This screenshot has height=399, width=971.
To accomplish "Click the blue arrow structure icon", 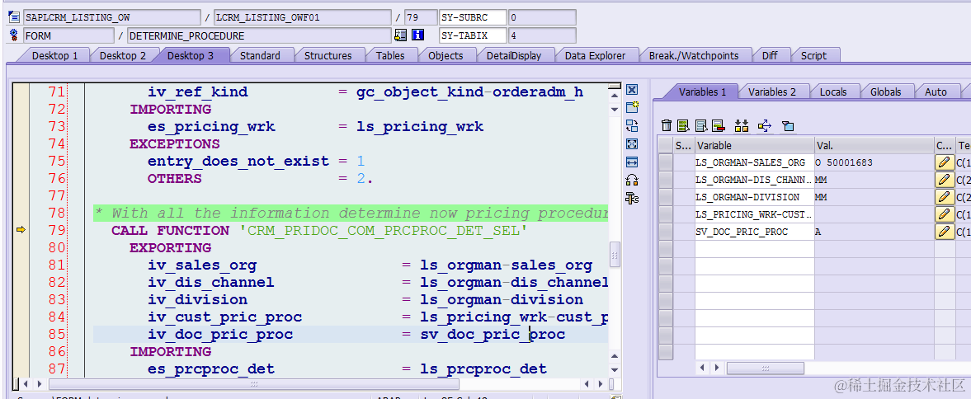I will (x=764, y=126).
